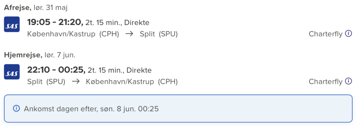Click the info icon in next-day arrival notice

[16, 108]
